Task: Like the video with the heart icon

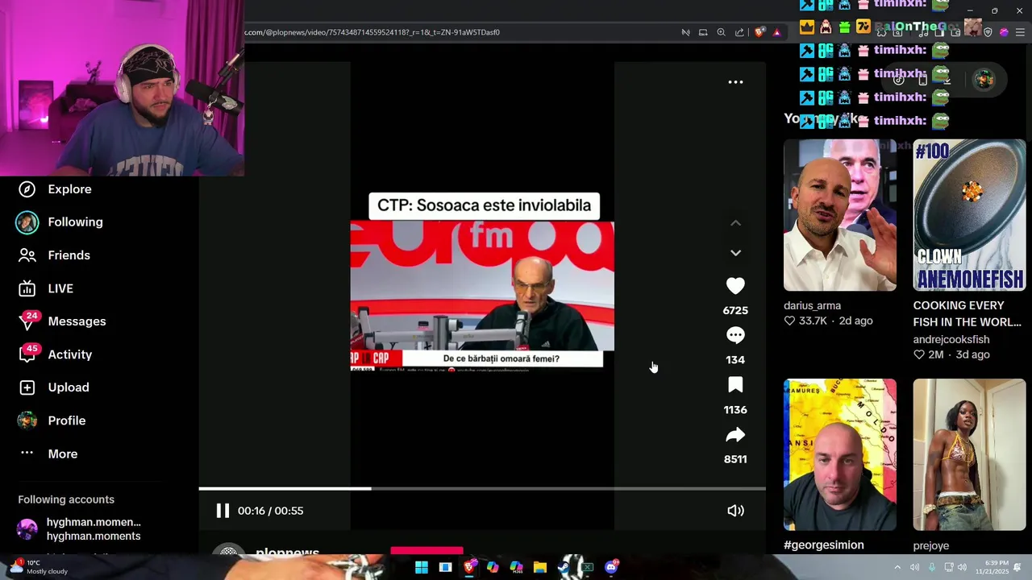Action: [x=735, y=286]
